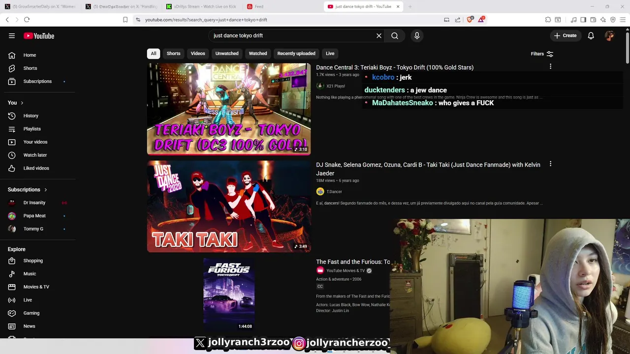Open browser extensions puzzle icon
This screenshot has height=354, width=630.
[548, 20]
